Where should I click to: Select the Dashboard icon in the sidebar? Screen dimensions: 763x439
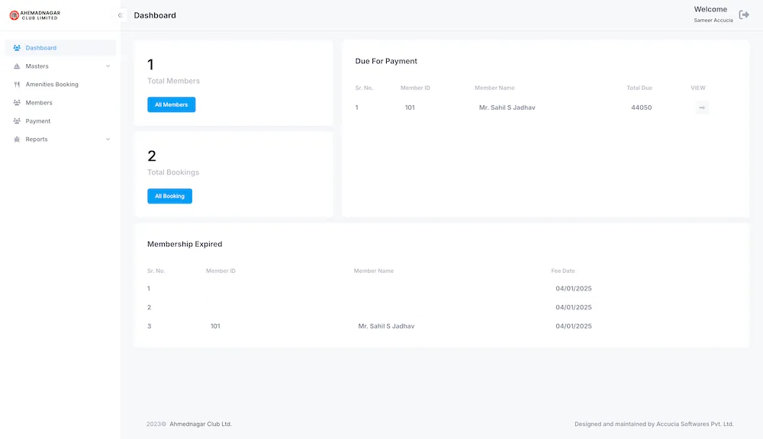pos(16,47)
